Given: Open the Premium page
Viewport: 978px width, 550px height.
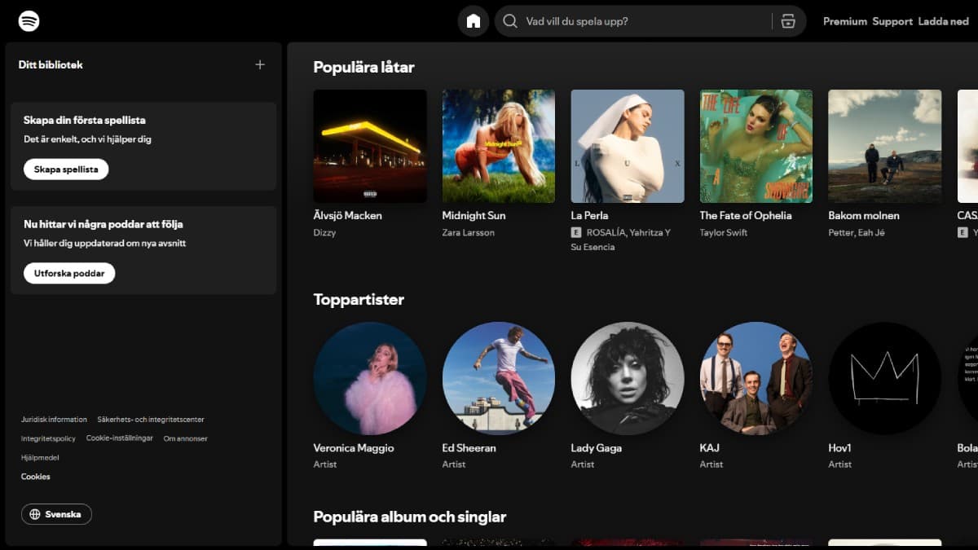Looking at the screenshot, I should coord(845,21).
